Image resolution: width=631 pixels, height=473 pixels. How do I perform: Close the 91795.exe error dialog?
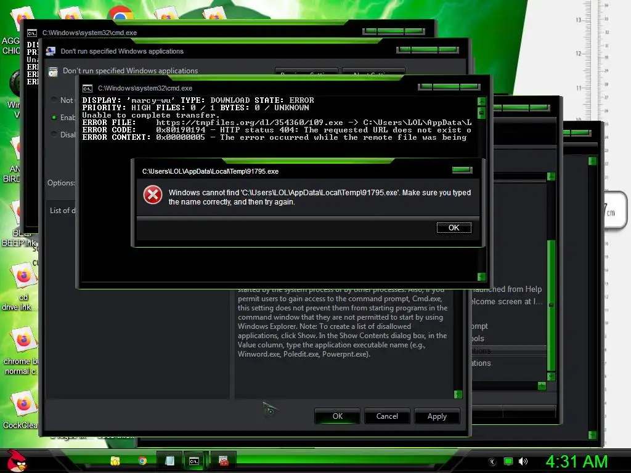462,170
